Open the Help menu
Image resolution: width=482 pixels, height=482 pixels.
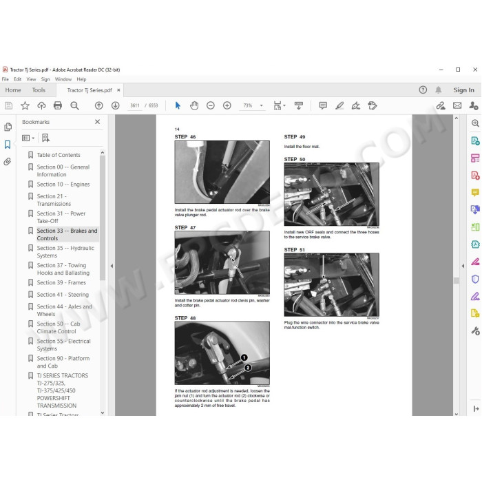(81, 79)
